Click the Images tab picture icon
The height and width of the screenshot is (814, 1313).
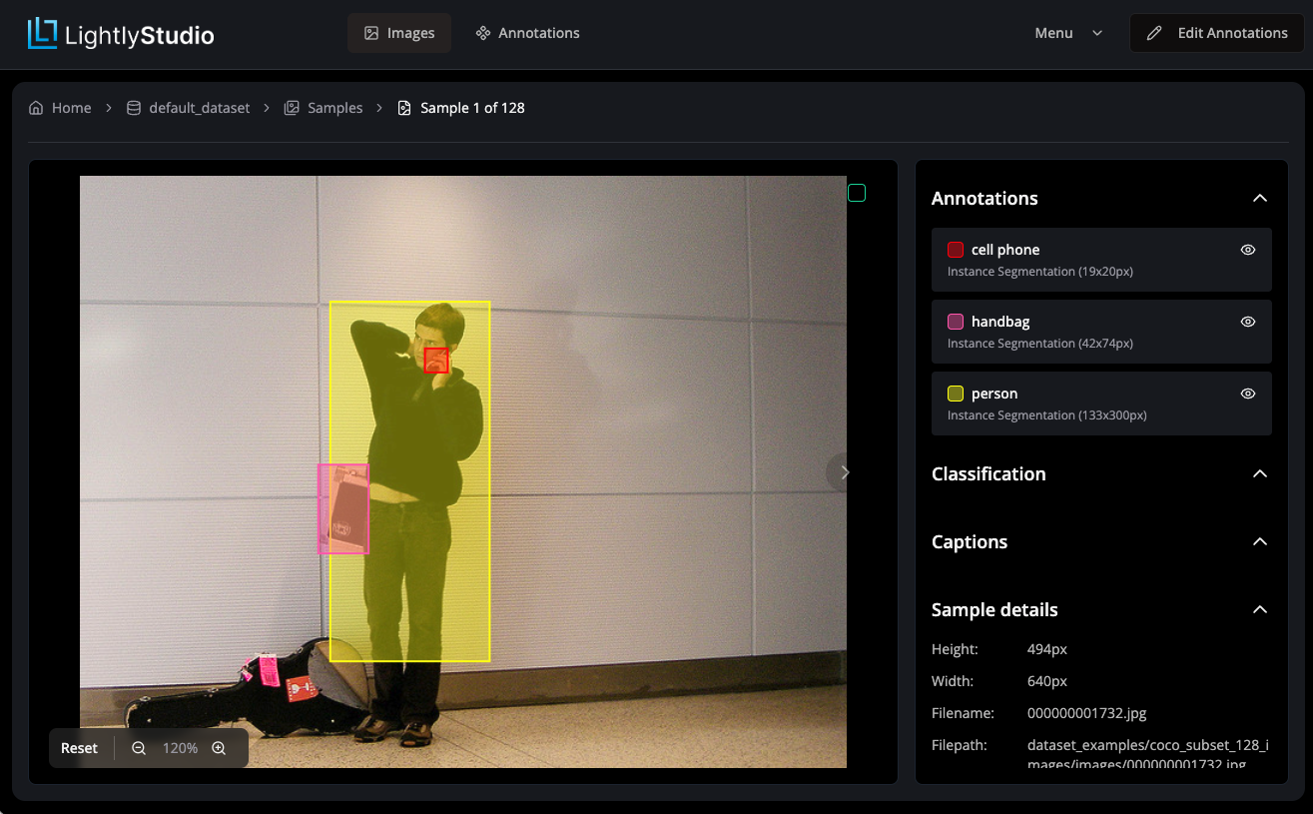coord(371,33)
